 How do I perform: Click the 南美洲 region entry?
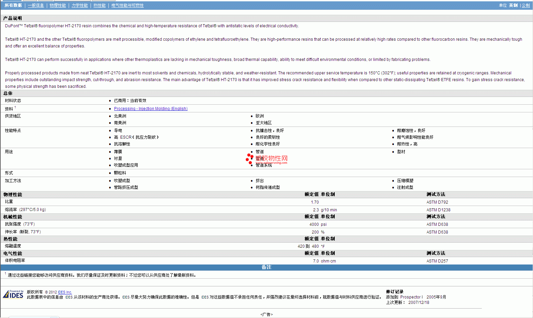pos(120,123)
